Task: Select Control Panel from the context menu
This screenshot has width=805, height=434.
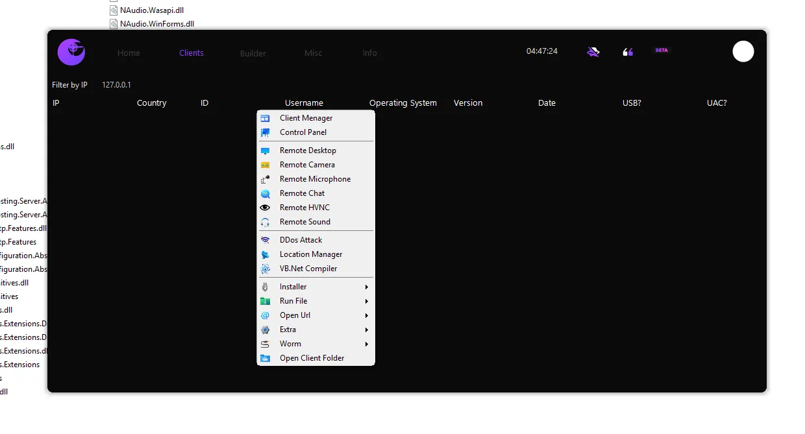Action: point(303,132)
